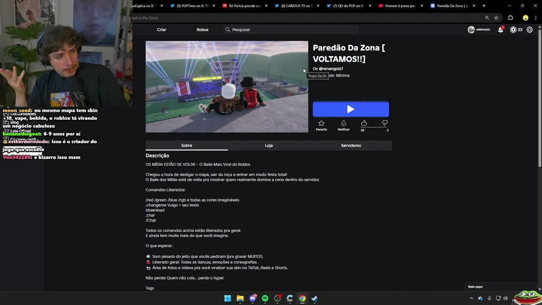Click the thumbs down dislike icon

coord(384,123)
